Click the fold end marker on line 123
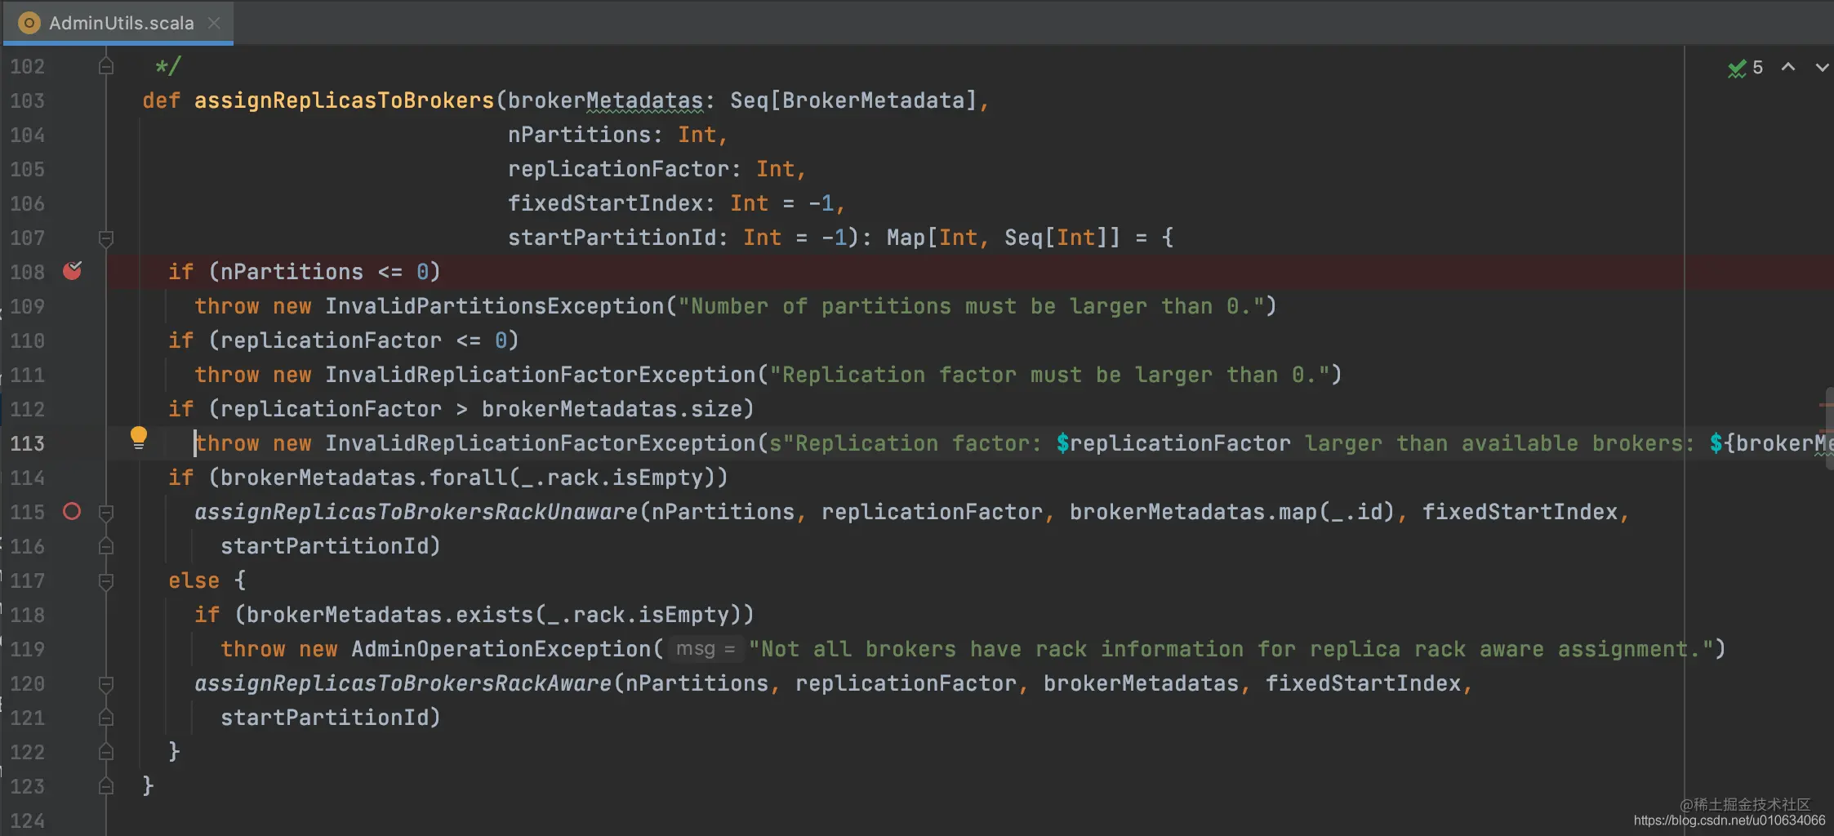Screen dimensions: 1834x836 106,786
